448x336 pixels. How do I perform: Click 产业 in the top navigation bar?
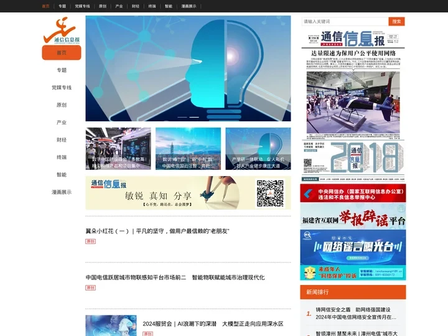point(119,6)
